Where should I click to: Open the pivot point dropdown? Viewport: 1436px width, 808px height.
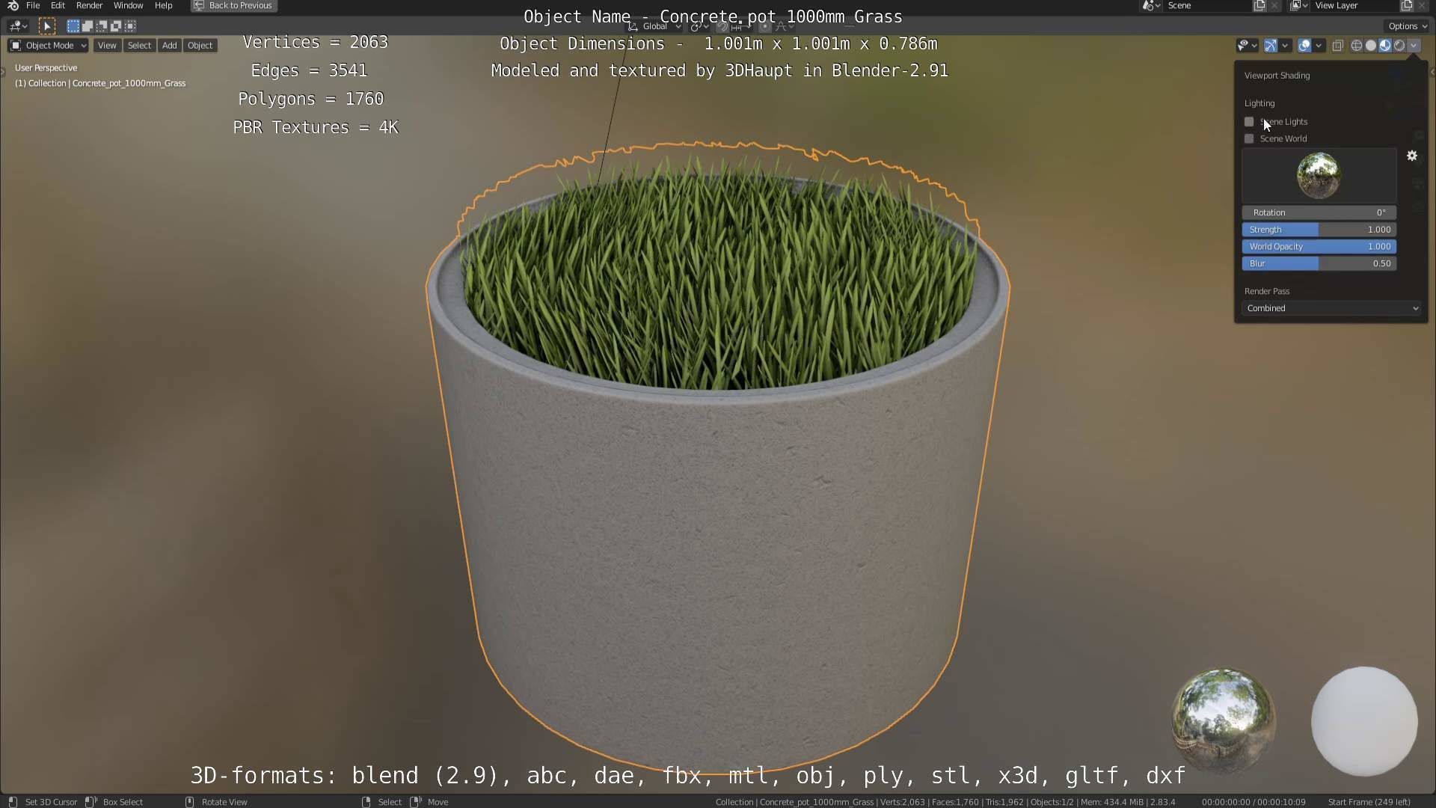[699, 26]
